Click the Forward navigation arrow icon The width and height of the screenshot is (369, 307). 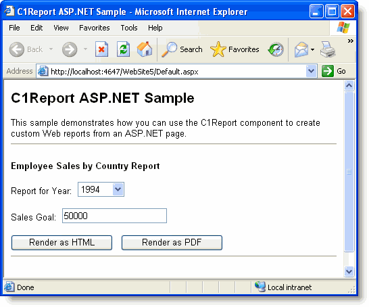point(70,49)
